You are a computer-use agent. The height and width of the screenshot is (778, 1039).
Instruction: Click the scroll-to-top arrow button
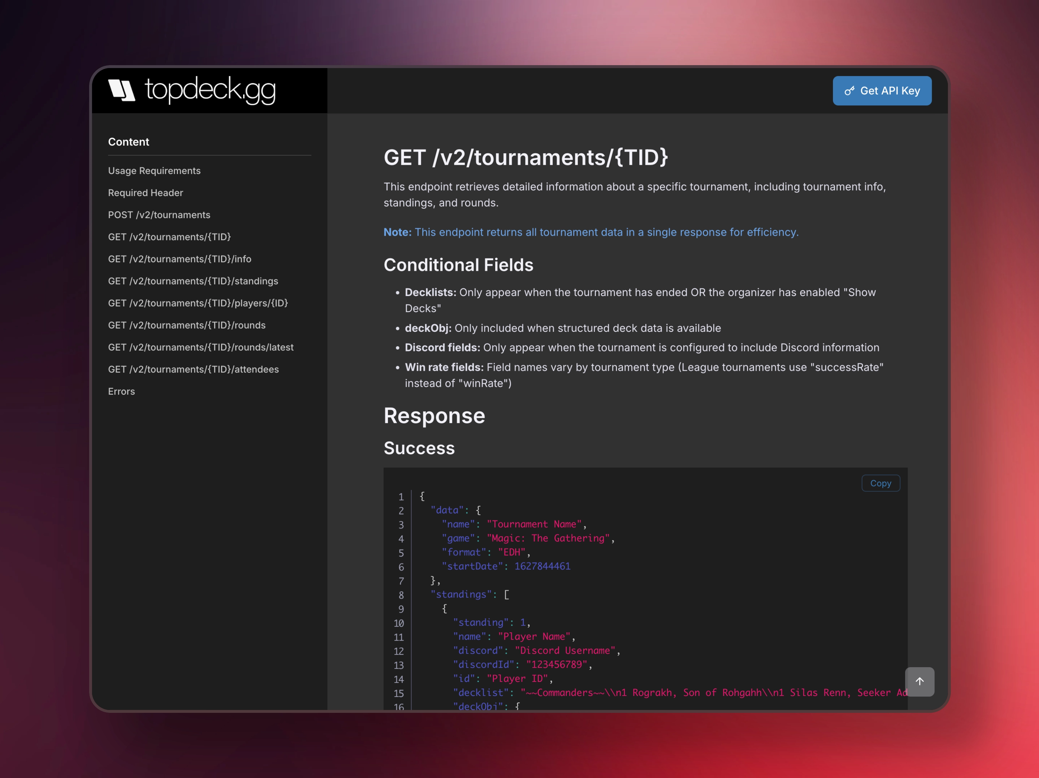[919, 681]
